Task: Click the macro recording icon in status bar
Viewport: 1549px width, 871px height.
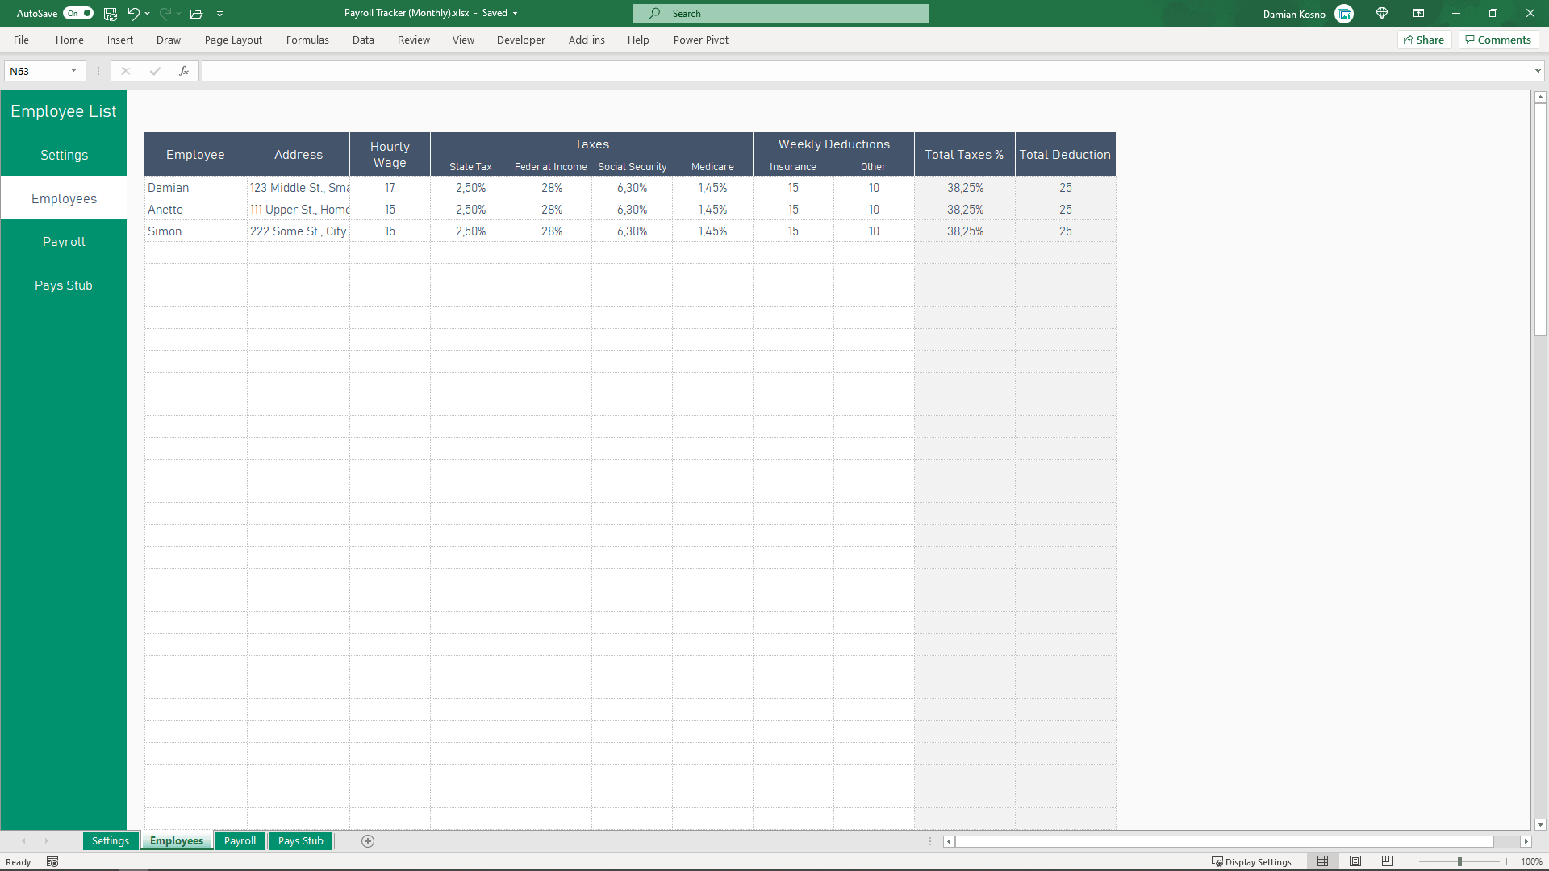Action: coord(52,861)
